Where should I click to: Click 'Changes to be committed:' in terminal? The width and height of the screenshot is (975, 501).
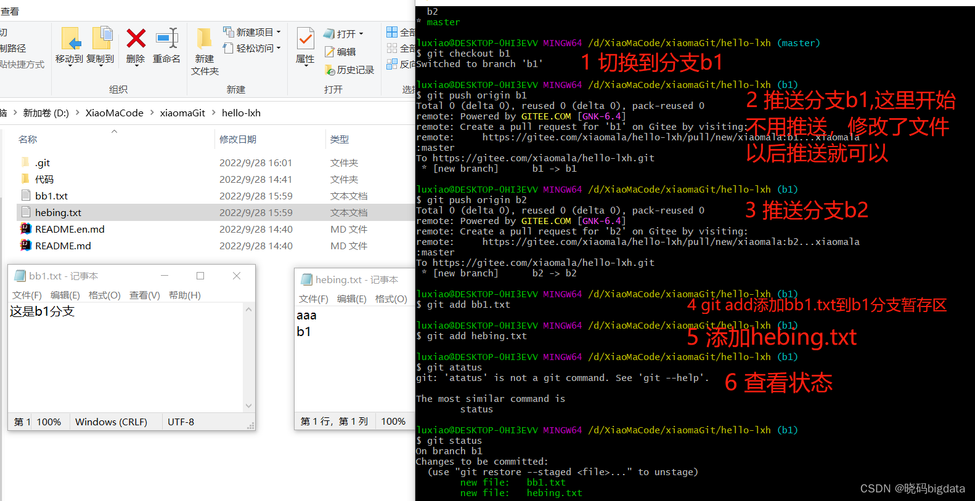pyautogui.click(x=481, y=462)
